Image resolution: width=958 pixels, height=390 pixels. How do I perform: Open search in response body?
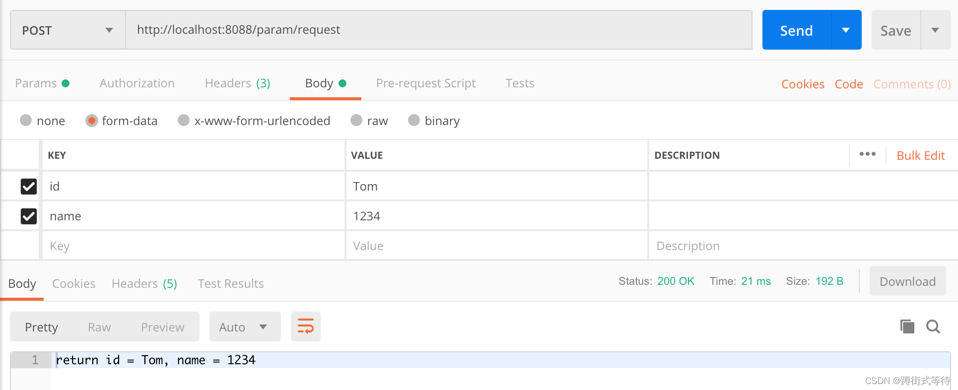pyautogui.click(x=933, y=326)
